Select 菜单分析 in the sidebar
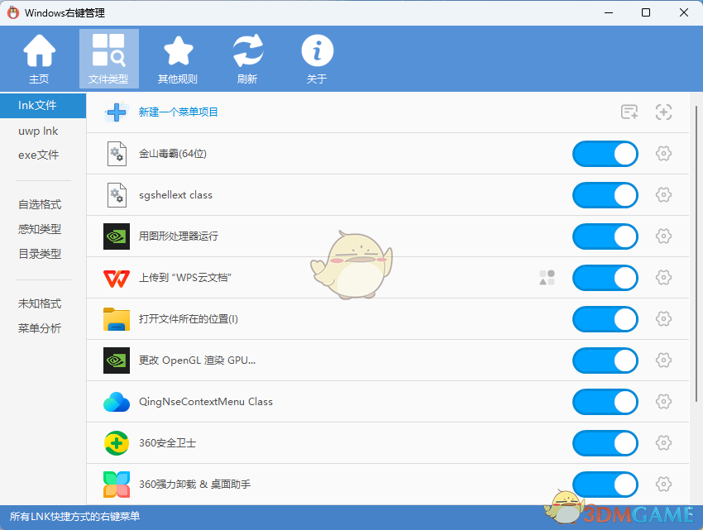This screenshot has height=530, width=703. pos(40,328)
